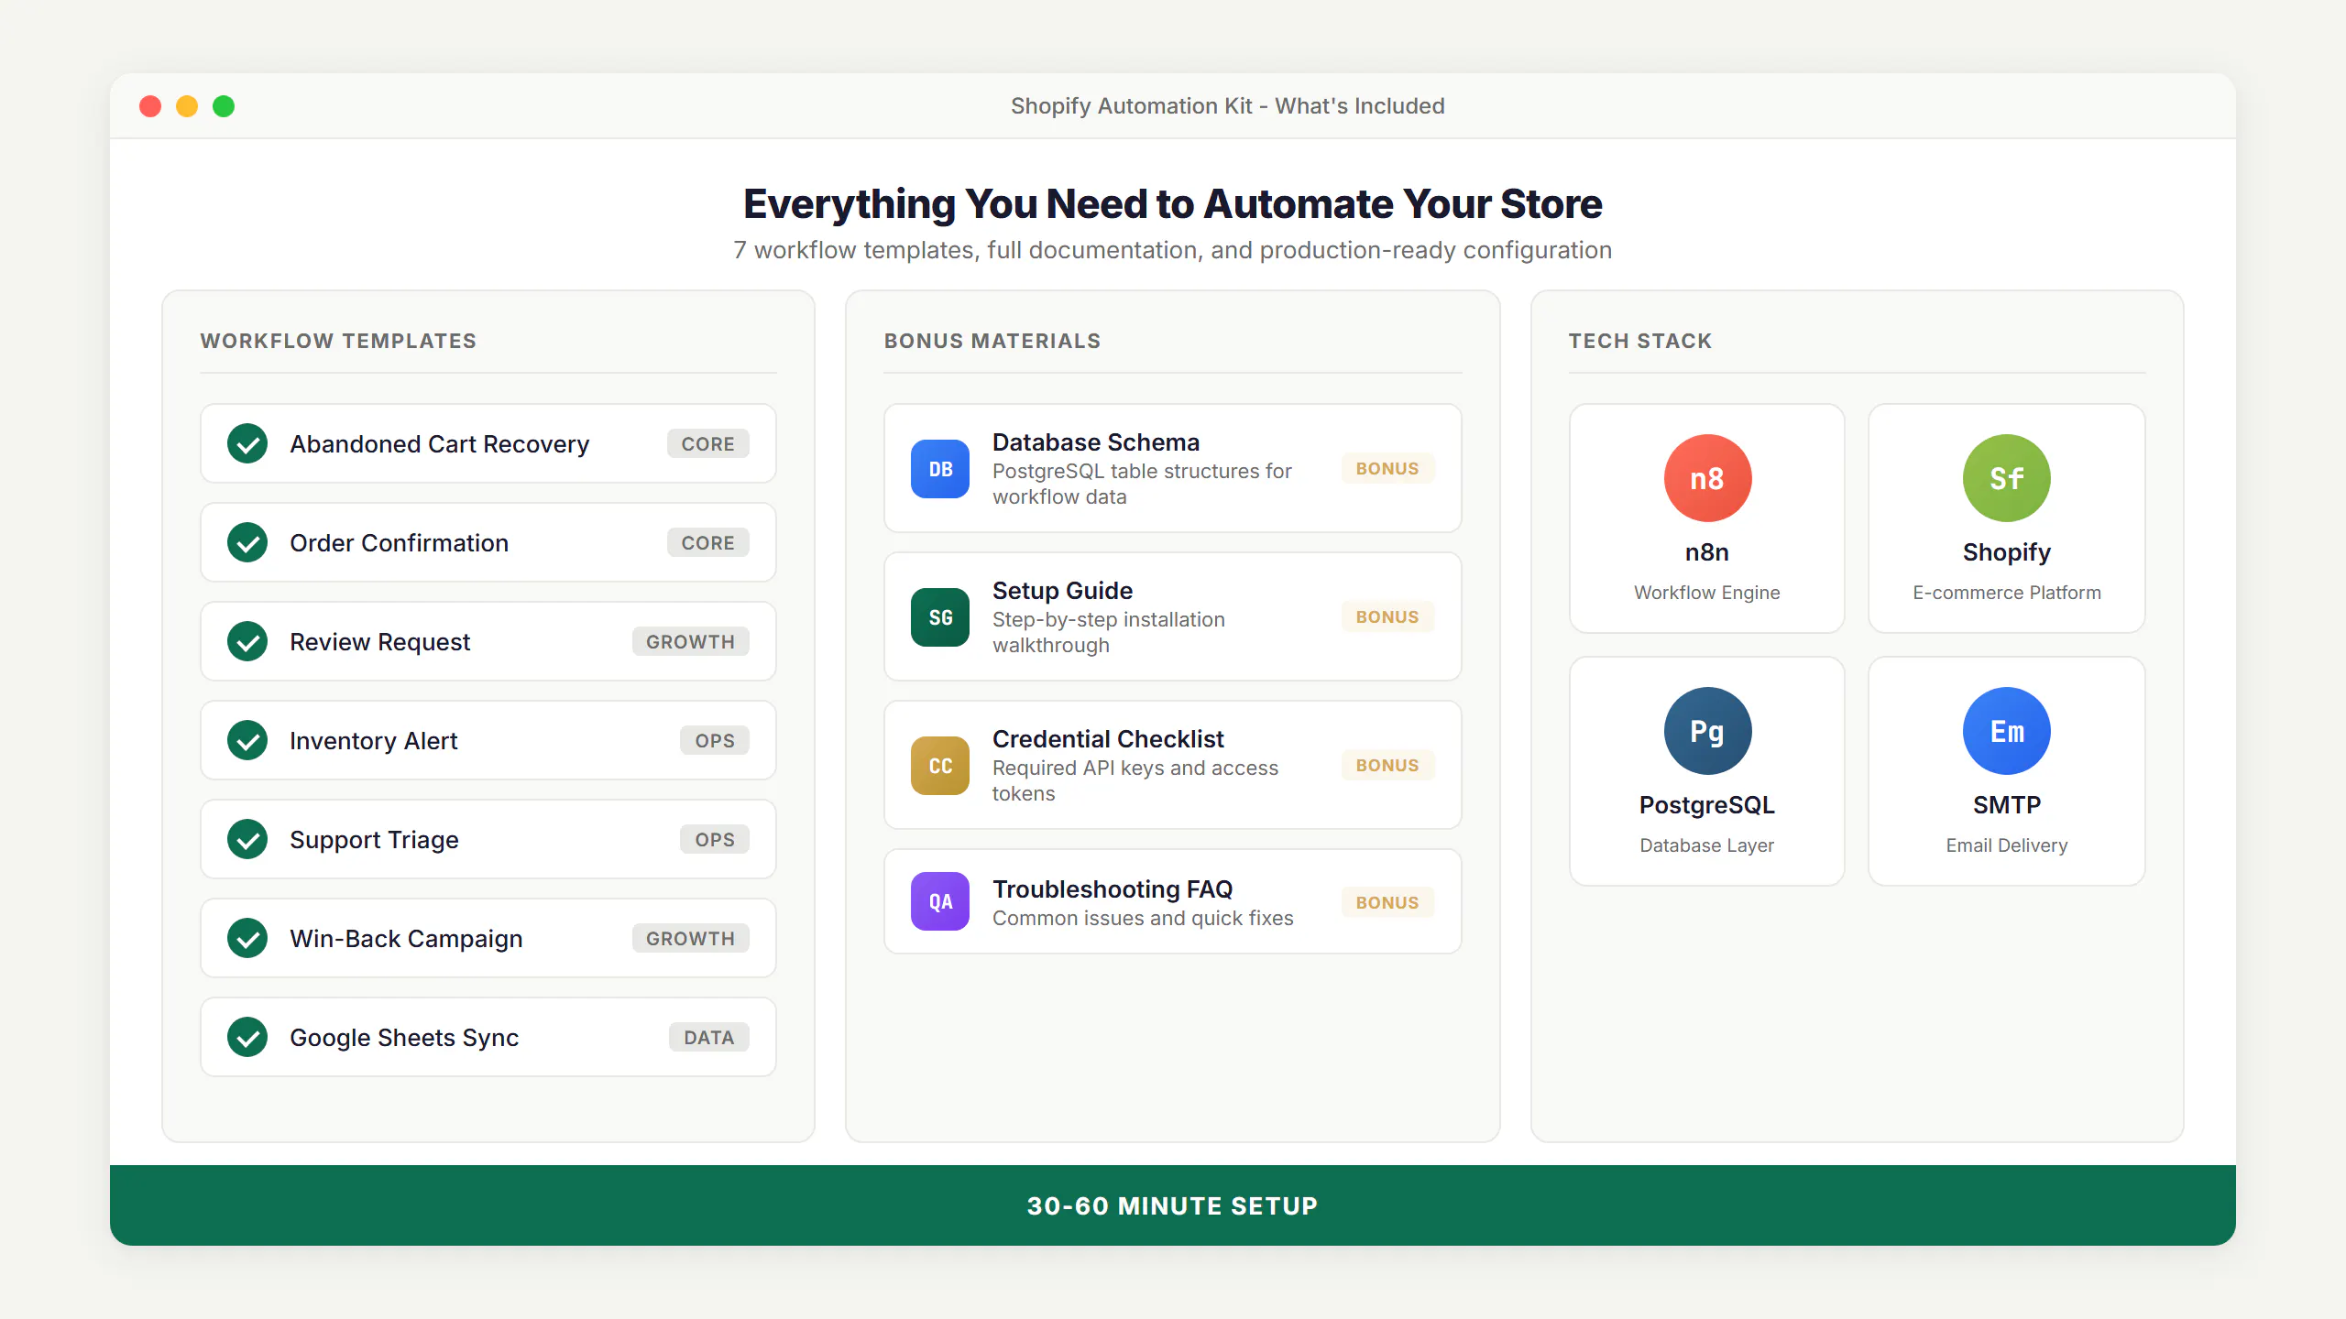The width and height of the screenshot is (2346, 1319).
Task: Click the 'Common issues and quick fixes' description
Action: 1143,918
